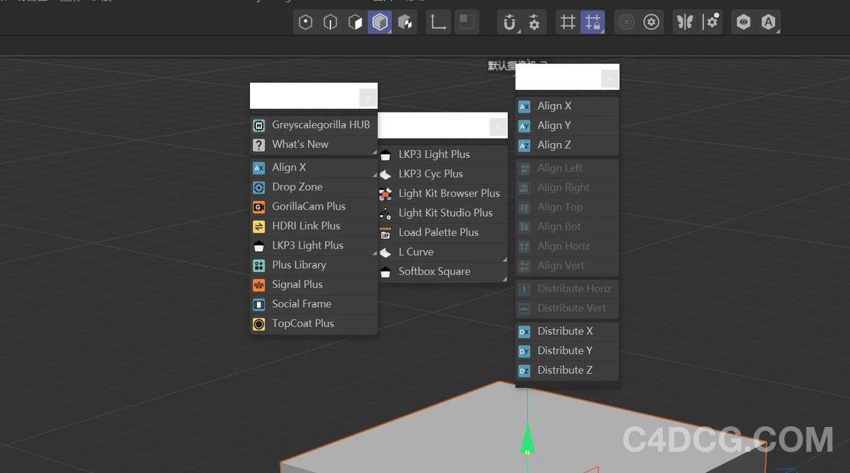The height and width of the screenshot is (473, 850).
Task: Close the Align palette with its X button
Action: (x=609, y=79)
